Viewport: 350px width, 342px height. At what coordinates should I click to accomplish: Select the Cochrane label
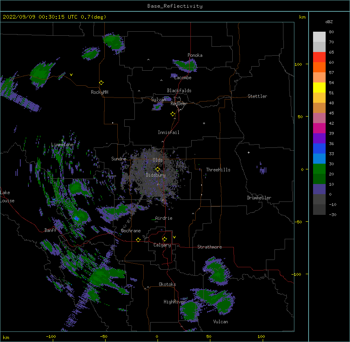131,231
